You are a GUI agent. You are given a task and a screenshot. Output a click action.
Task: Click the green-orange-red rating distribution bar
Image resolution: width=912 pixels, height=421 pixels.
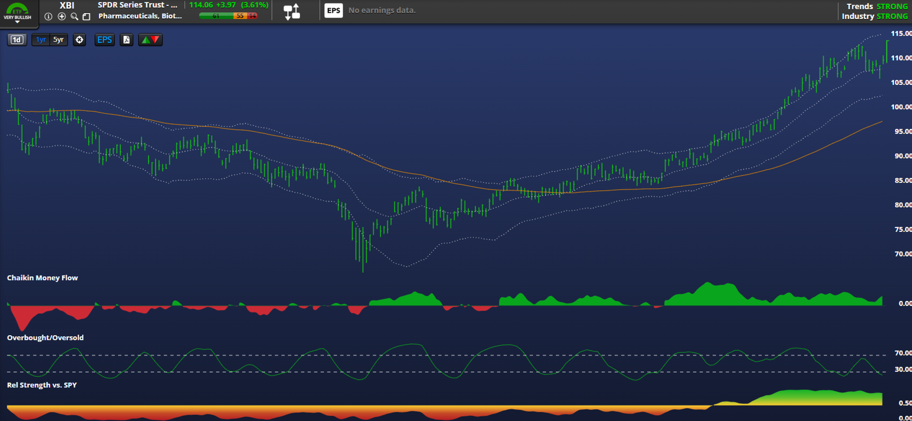coord(228,16)
